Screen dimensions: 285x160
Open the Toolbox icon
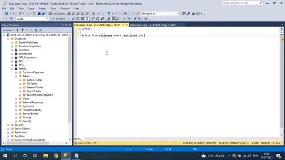coord(193,14)
